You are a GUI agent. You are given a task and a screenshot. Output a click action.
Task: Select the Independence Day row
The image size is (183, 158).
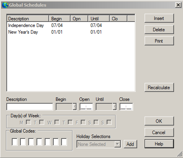point(71,25)
